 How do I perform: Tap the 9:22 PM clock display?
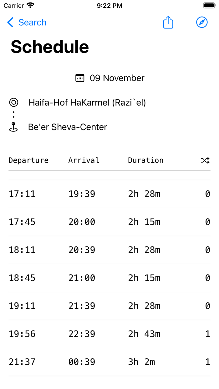(x=109, y=5)
